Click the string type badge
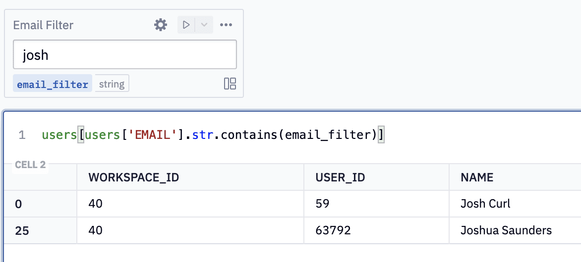This screenshot has width=581, height=262. pyautogui.click(x=112, y=84)
